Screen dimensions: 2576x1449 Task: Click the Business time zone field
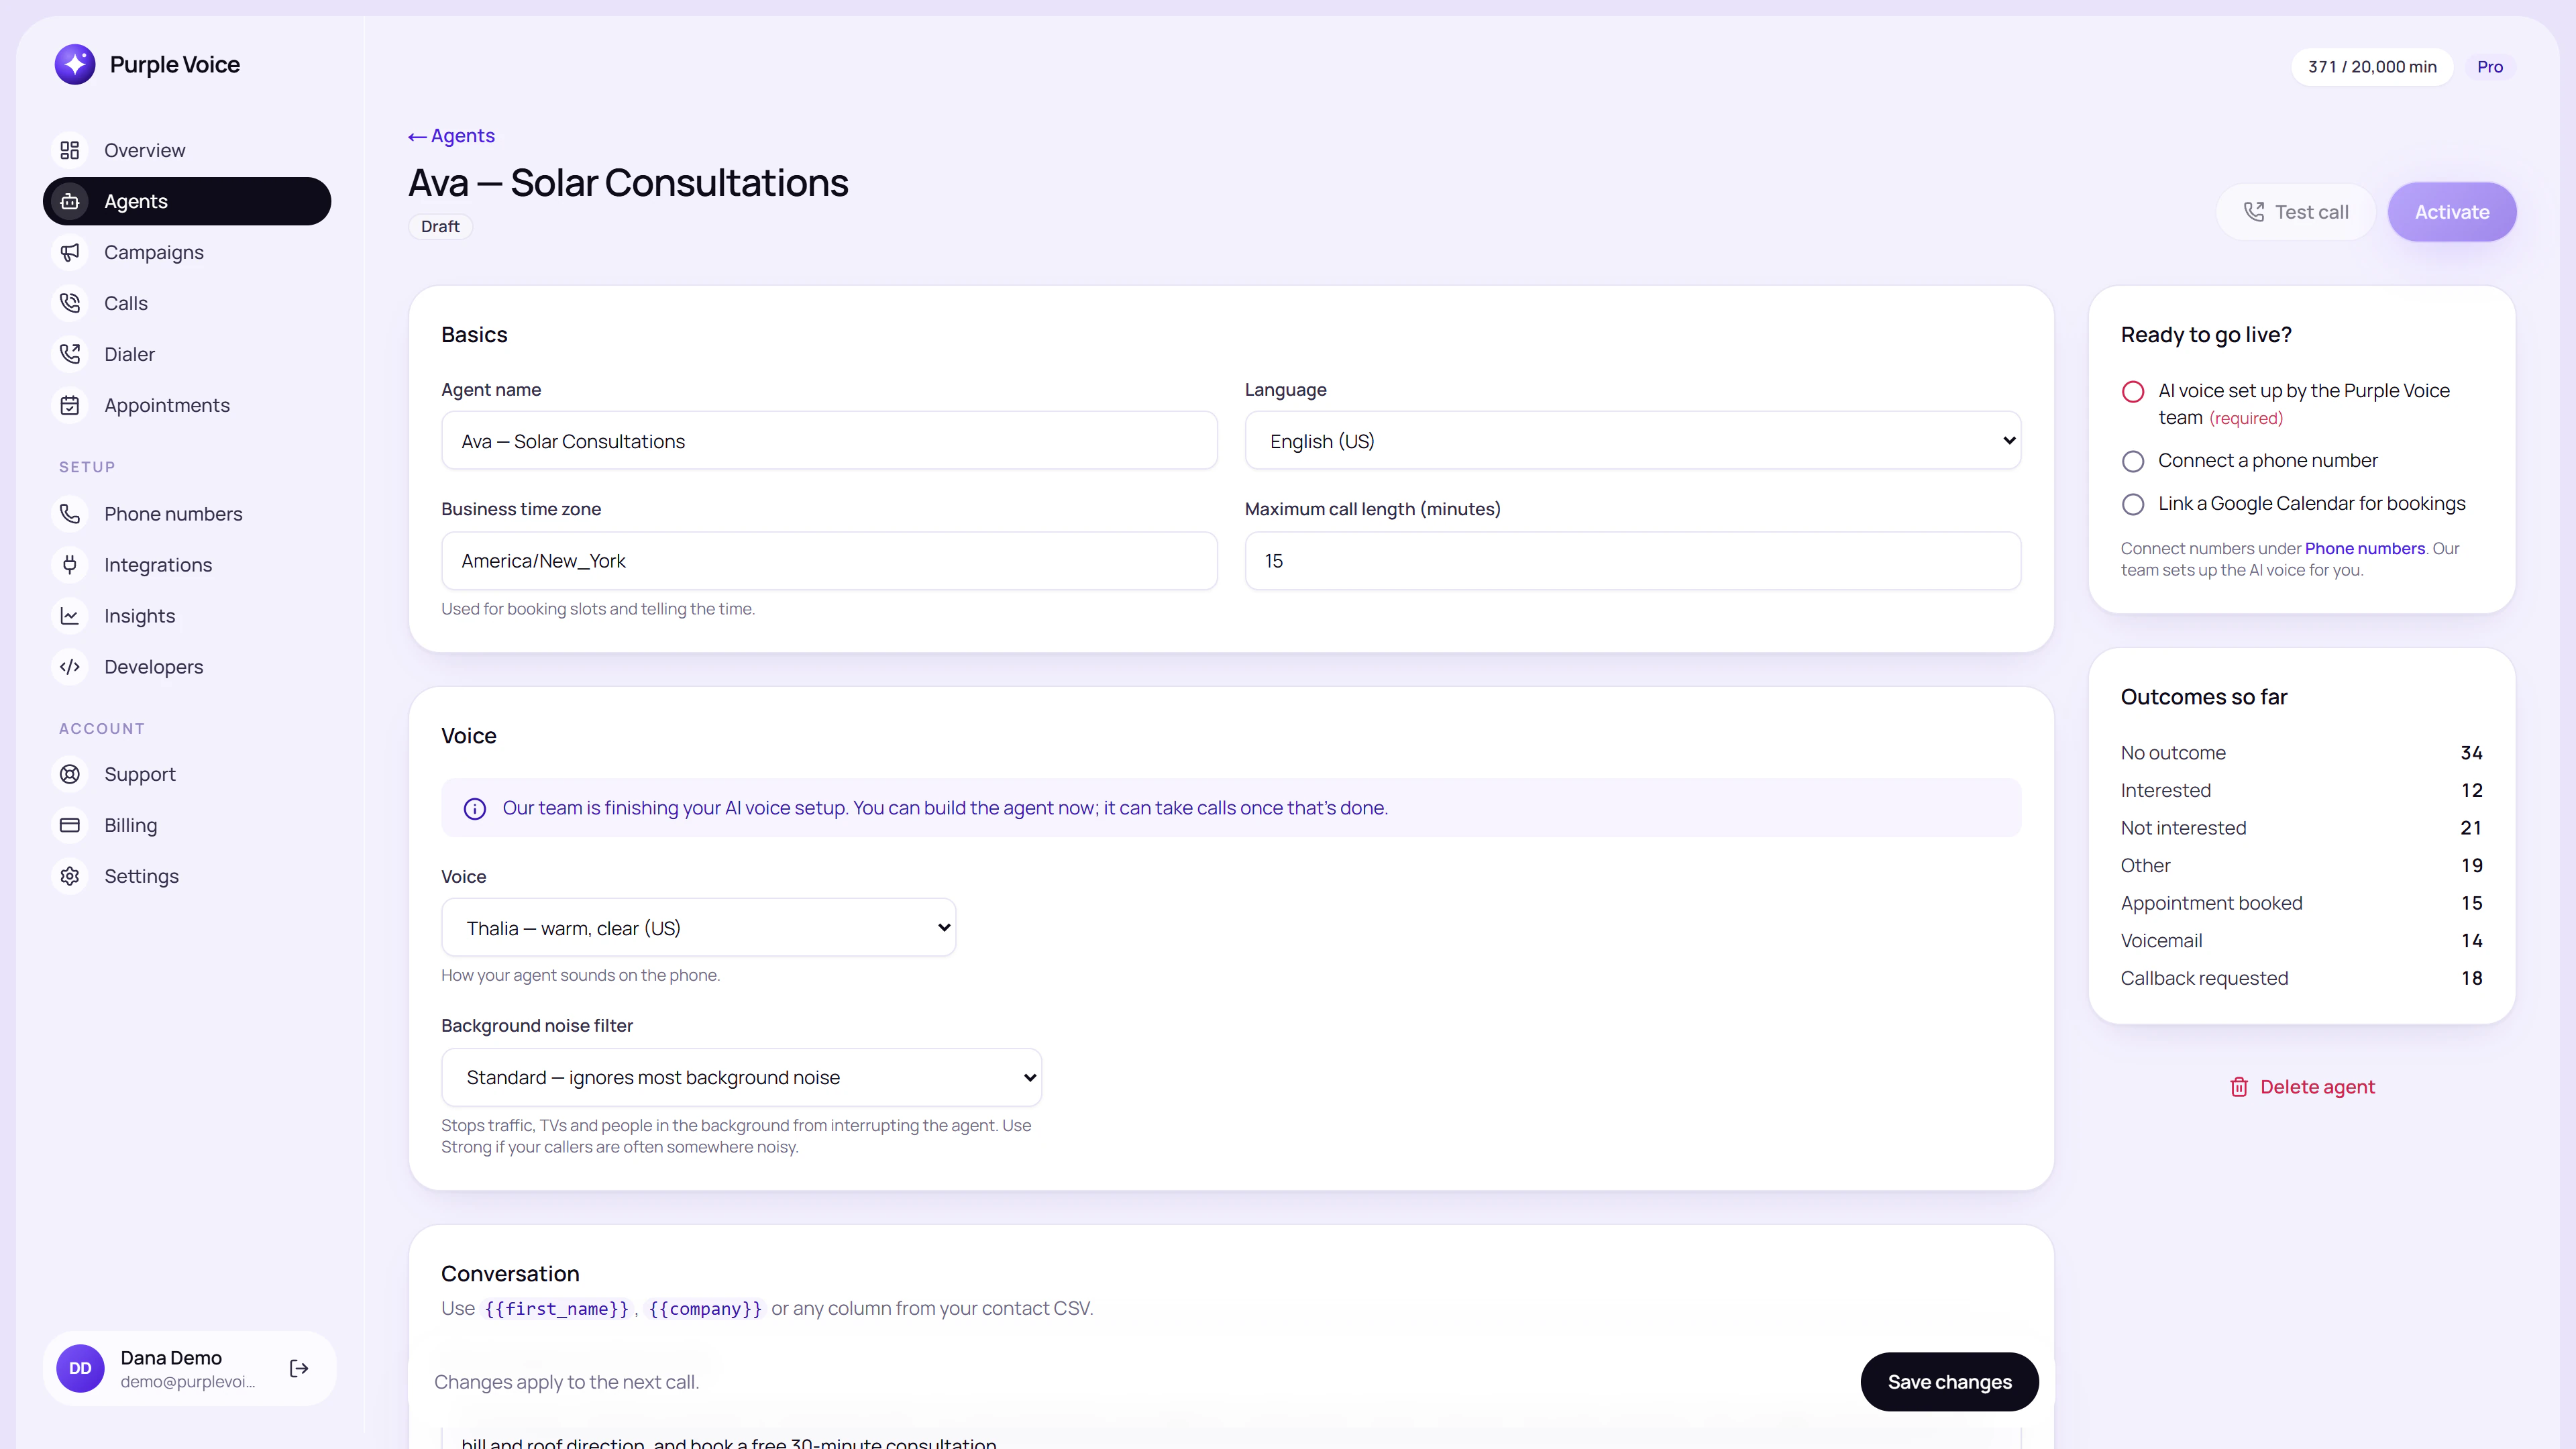829,561
